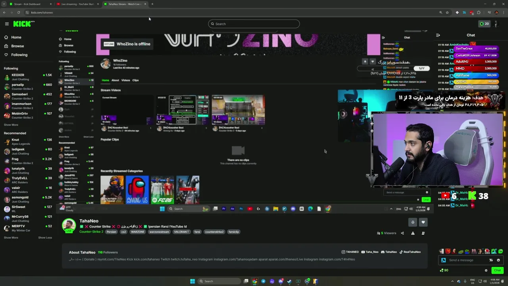Collapse Recommended list with Show Less

45,238
